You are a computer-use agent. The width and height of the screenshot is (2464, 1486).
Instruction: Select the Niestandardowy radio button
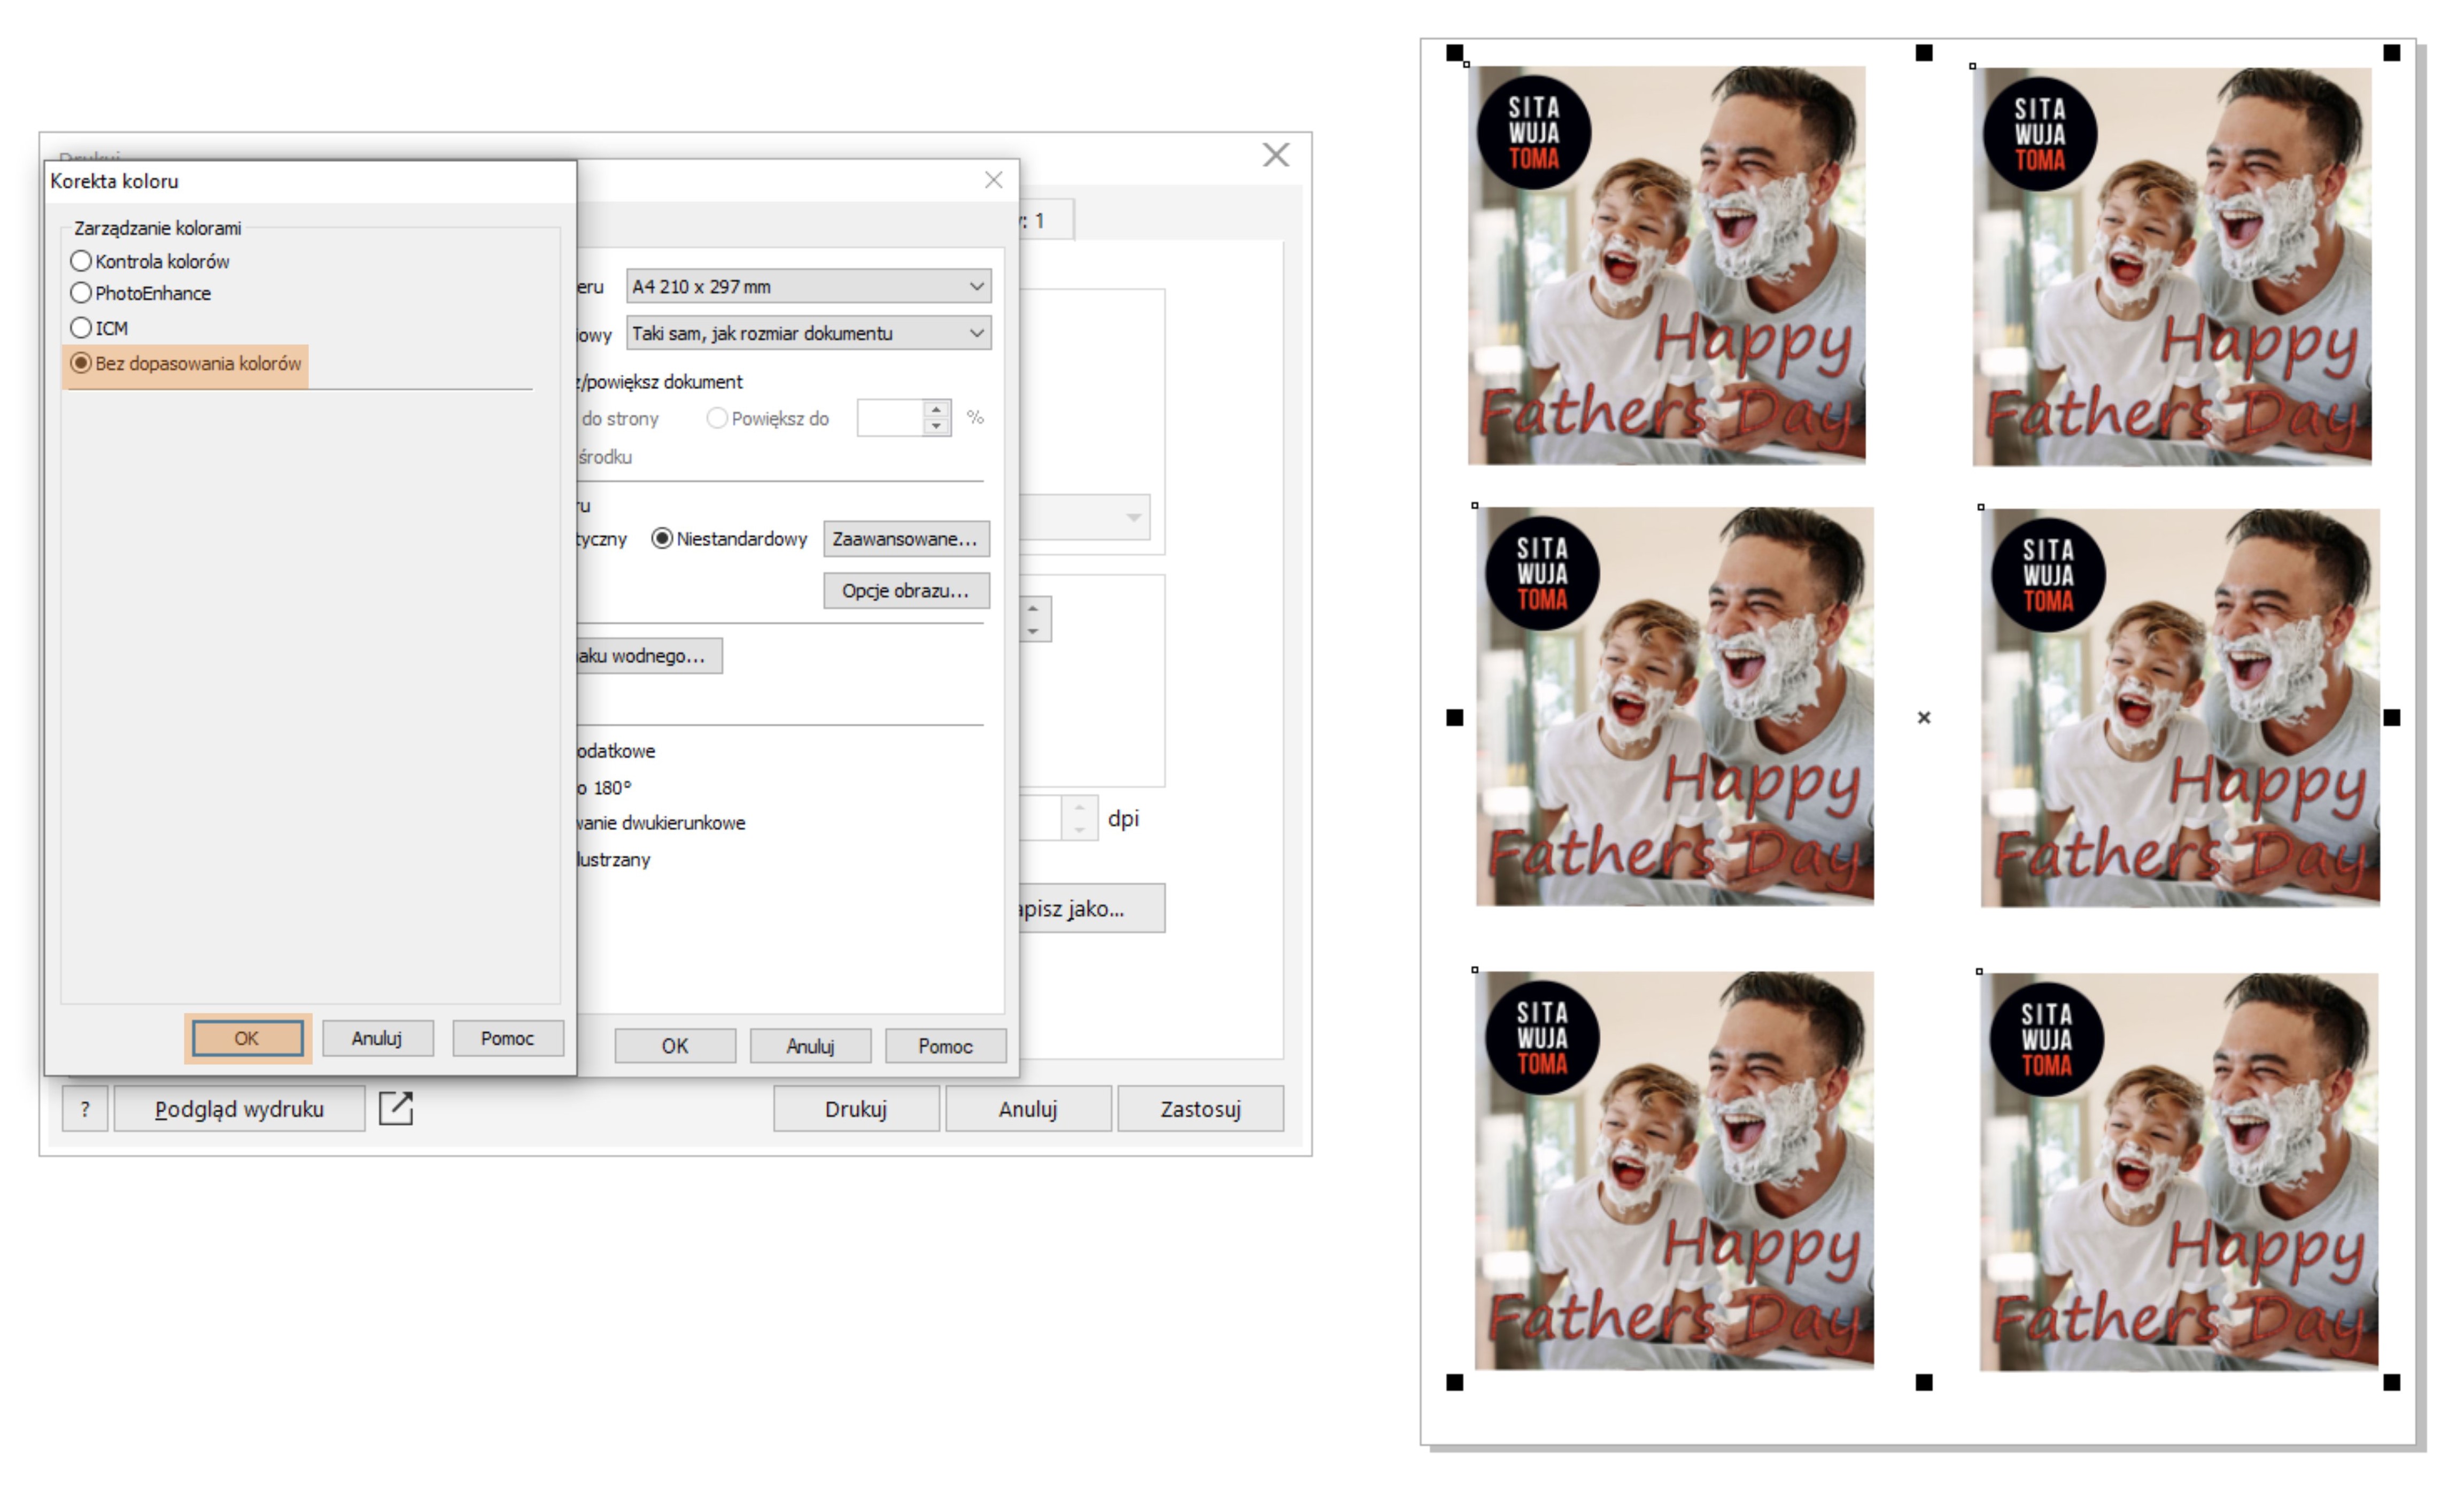(x=662, y=539)
